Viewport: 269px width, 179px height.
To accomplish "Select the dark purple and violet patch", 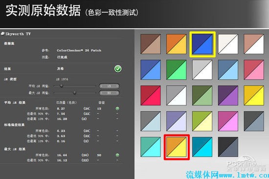I will (228, 96).
